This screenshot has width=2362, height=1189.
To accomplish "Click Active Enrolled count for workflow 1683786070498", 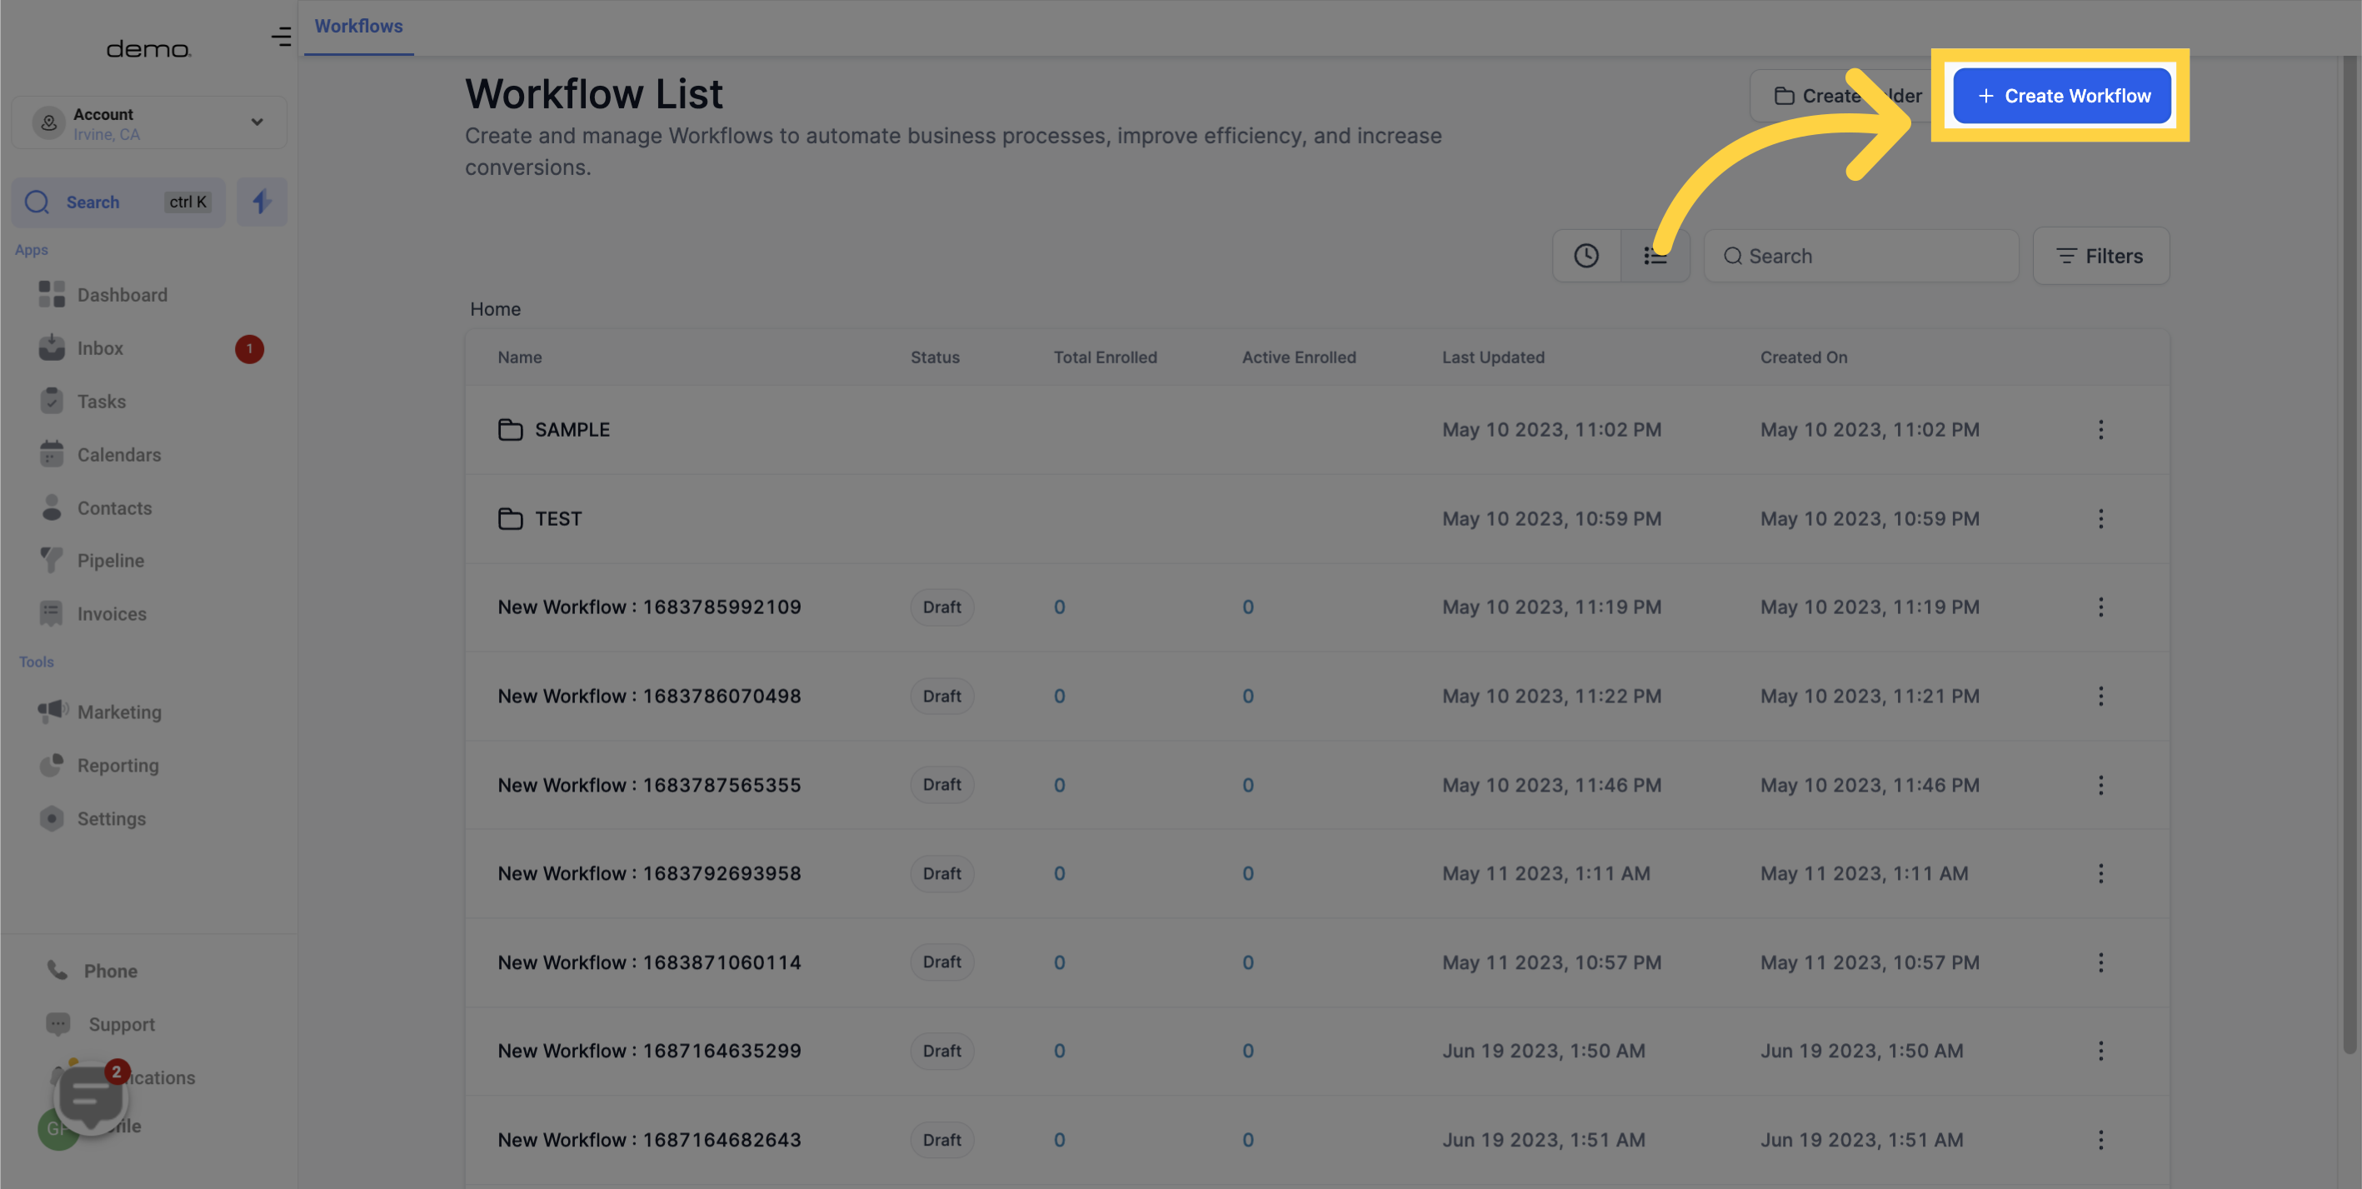I will (x=1248, y=696).
